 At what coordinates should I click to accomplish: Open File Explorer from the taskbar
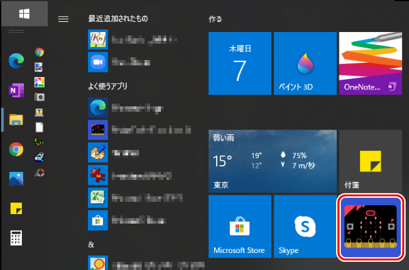click(16, 119)
